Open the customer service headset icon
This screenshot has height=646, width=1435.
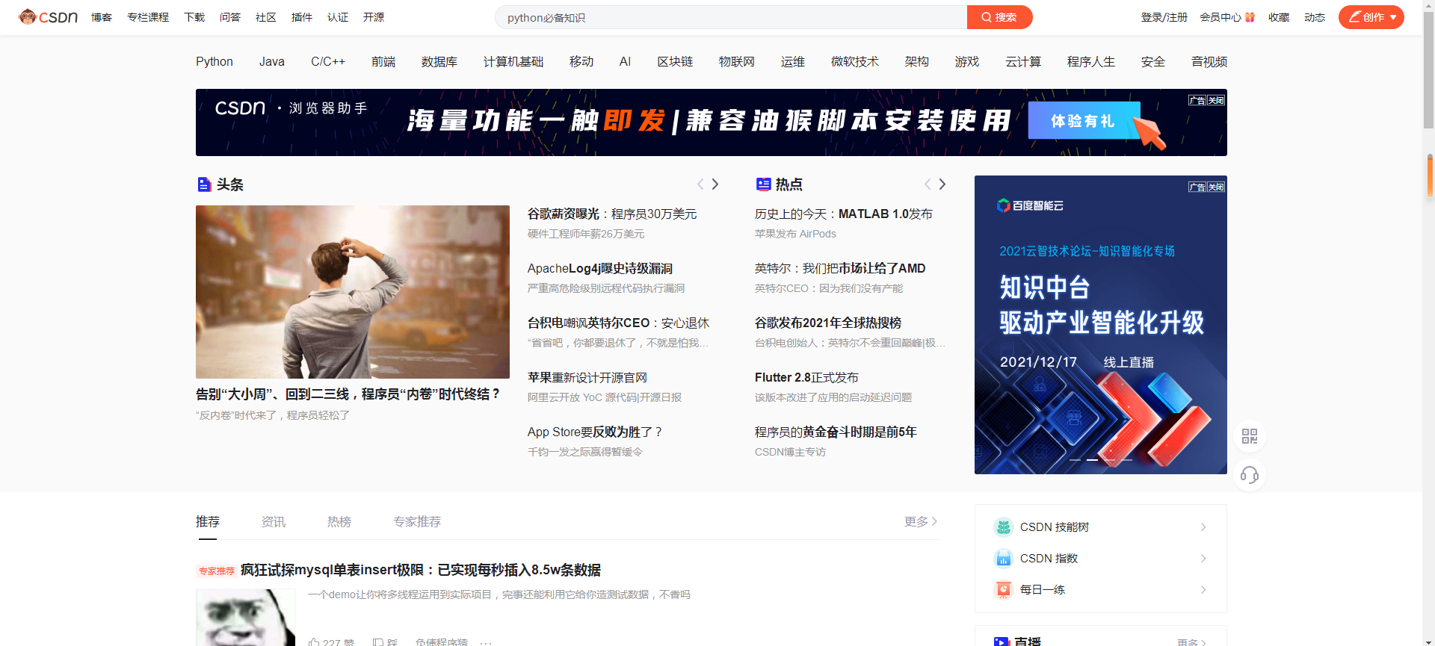coord(1250,475)
